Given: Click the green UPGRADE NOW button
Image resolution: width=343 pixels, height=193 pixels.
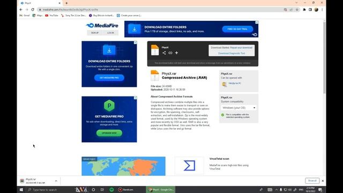Looking at the screenshot, I should click(x=109, y=133).
